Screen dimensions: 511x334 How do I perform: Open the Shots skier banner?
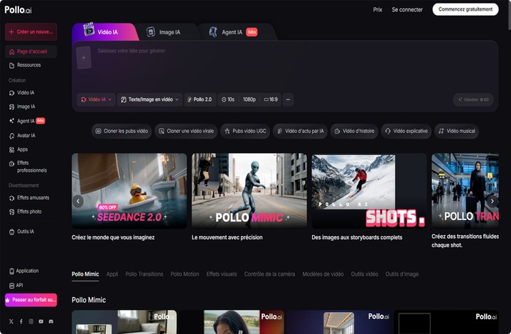pyautogui.click(x=369, y=190)
